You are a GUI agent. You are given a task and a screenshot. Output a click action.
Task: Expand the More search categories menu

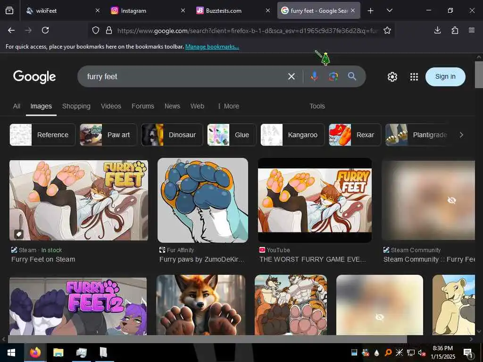click(228, 106)
